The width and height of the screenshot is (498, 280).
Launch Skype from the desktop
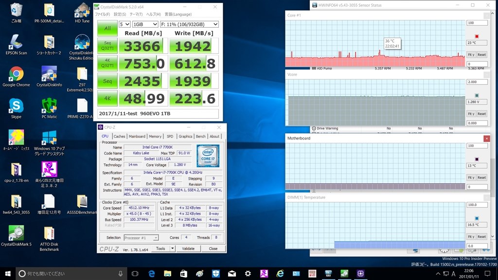tap(16, 108)
